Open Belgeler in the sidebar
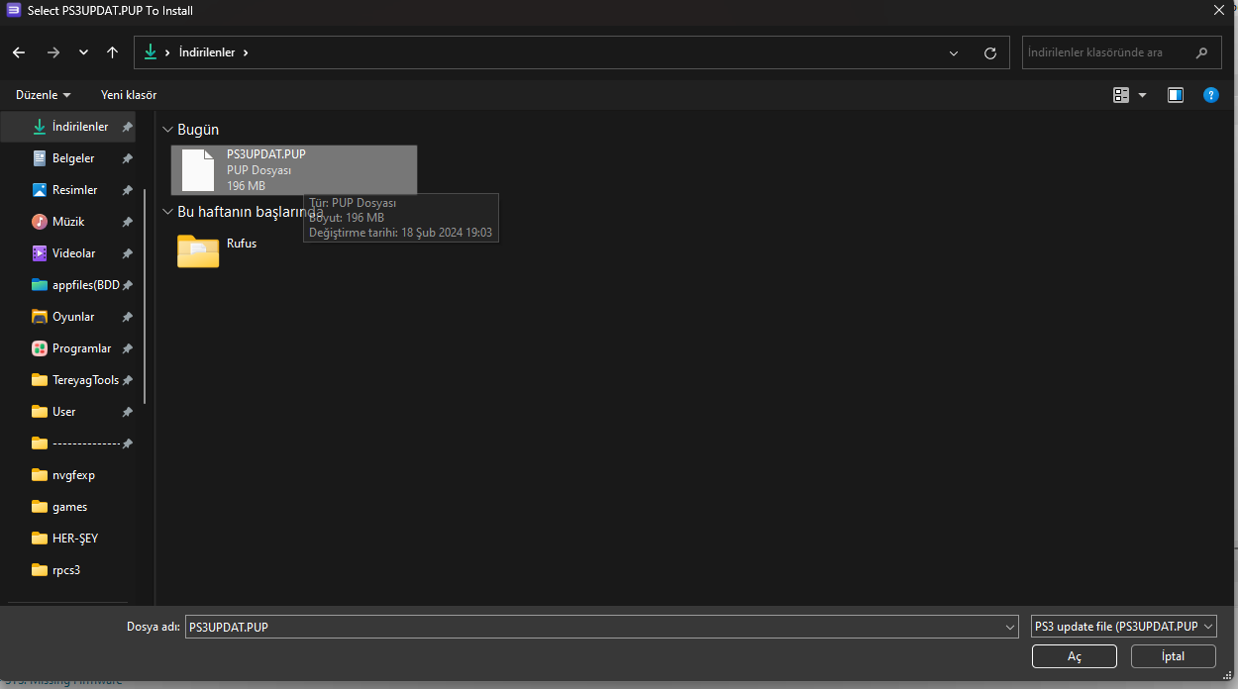The image size is (1238, 689). pyautogui.click(x=71, y=158)
